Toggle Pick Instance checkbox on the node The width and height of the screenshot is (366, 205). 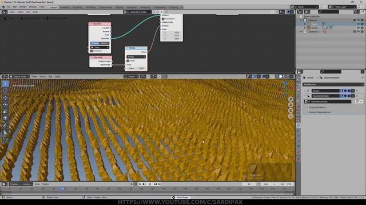[x=163, y=19]
